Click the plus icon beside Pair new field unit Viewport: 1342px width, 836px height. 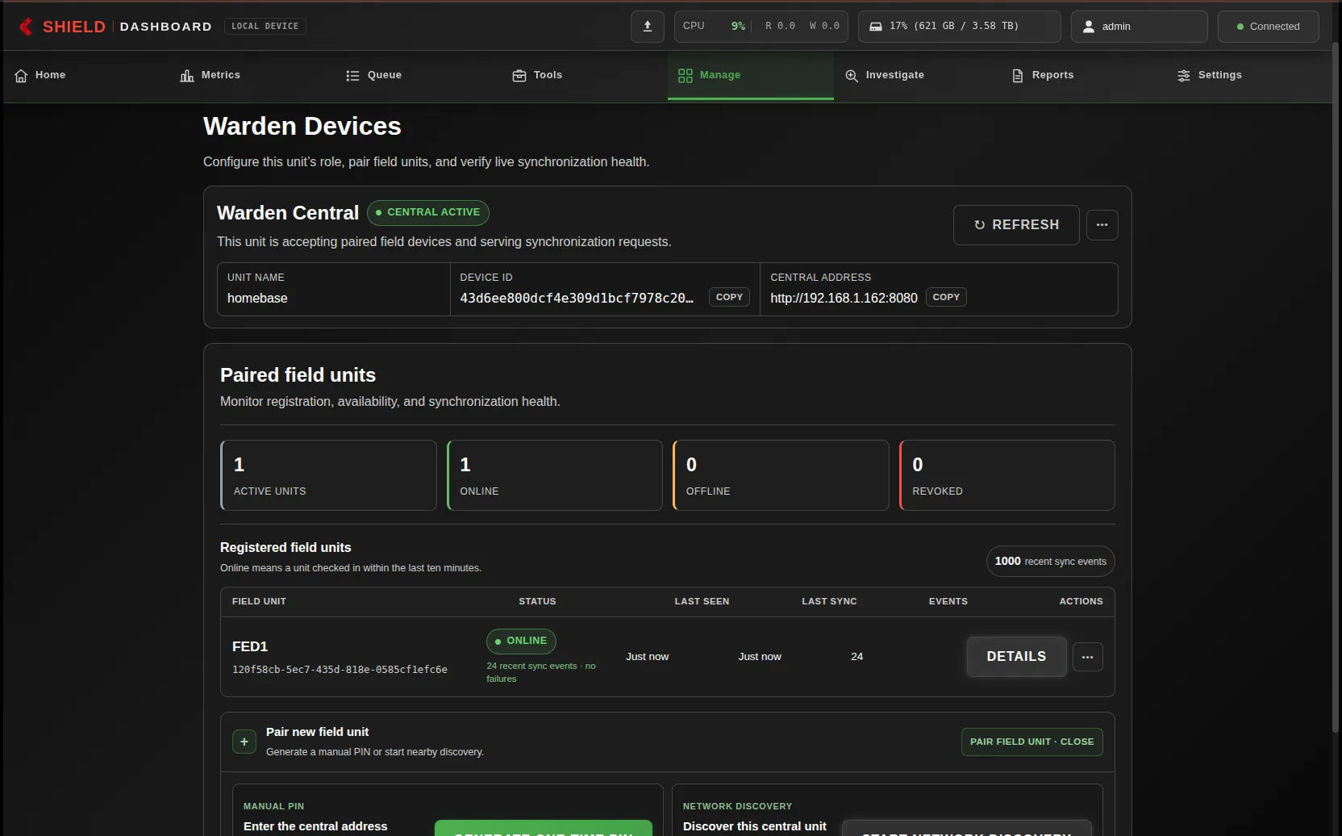[x=244, y=742]
